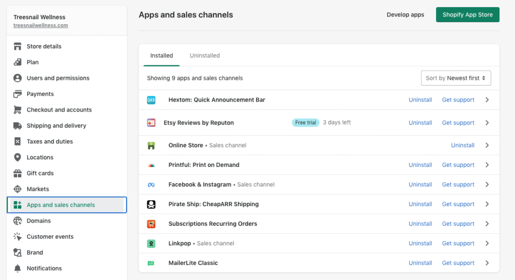This screenshot has height=280, width=515.
Task: Click the Locations pin icon
Action: point(18,157)
